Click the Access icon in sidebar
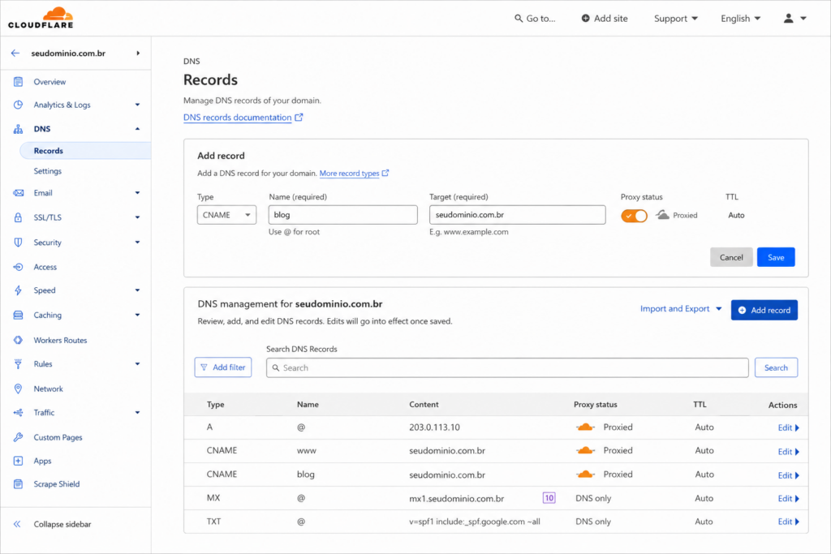 pos(18,267)
